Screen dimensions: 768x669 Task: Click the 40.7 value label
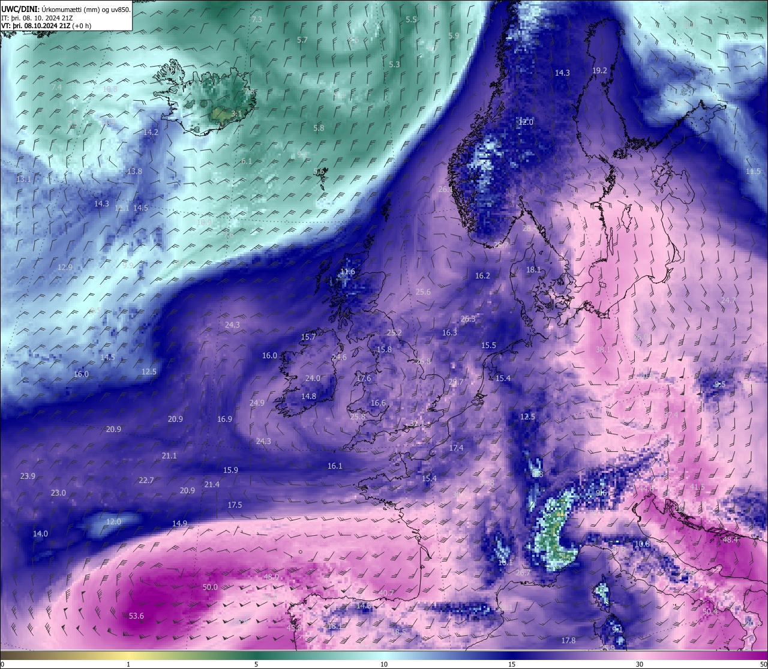[x=386, y=593]
